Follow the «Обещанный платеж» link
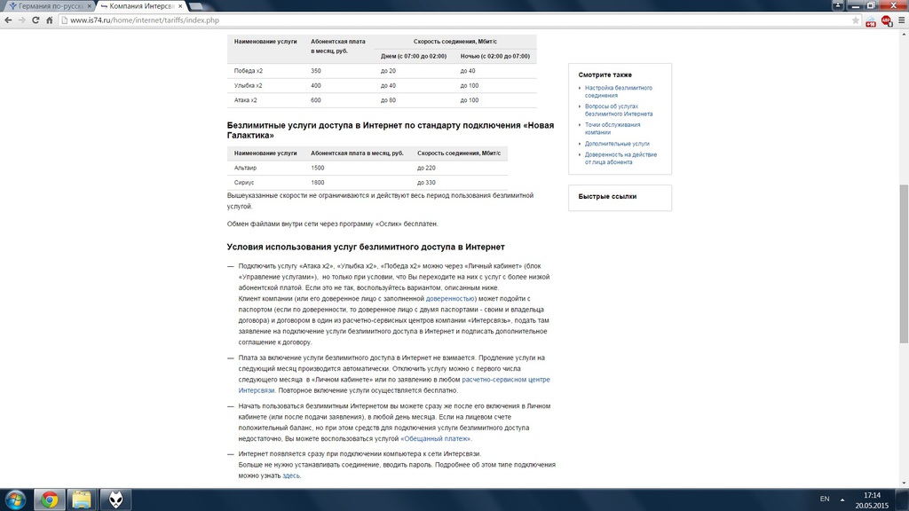The image size is (909, 511). coord(435,439)
